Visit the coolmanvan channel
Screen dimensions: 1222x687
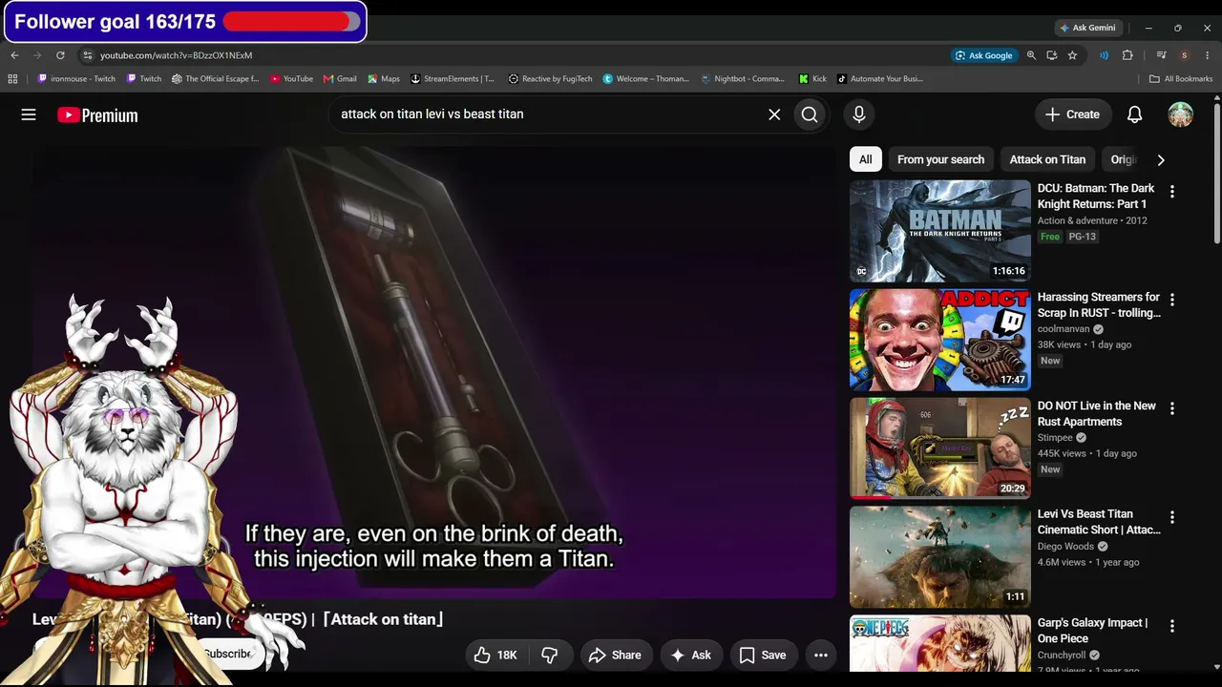point(1064,329)
